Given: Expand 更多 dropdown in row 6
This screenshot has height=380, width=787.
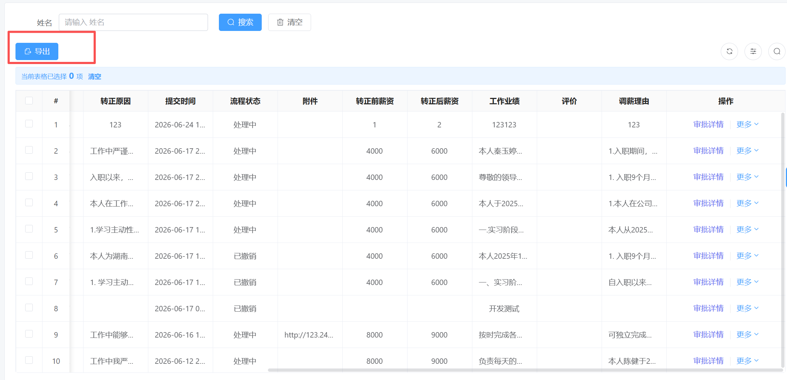Looking at the screenshot, I should point(747,256).
